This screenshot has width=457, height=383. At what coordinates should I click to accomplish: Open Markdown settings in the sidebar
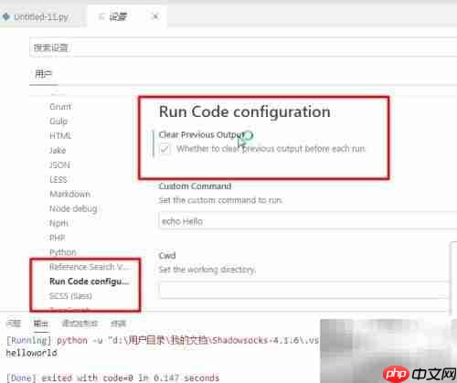pos(69,194)
